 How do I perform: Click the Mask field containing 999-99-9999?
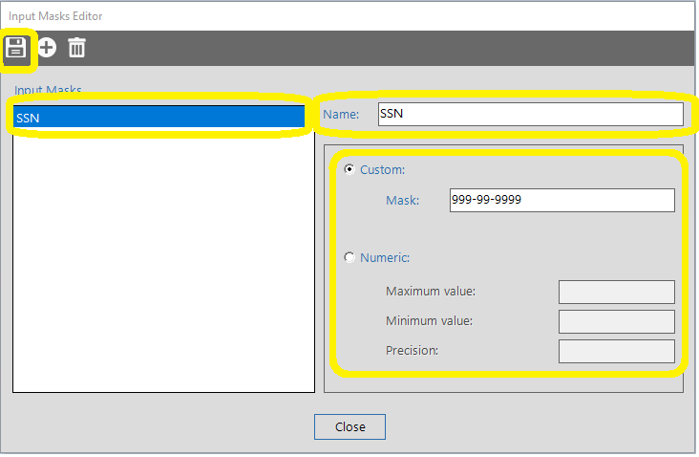coord(561,200)
